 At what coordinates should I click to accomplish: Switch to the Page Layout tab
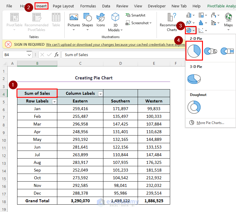pos(63,6)
